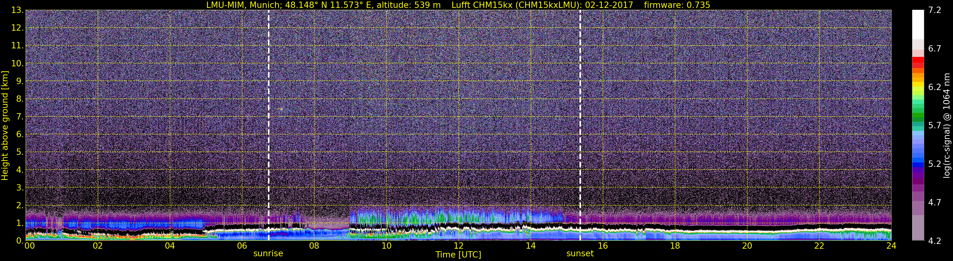Screen dimensions: 953x261
Task: Click the time axis tick "18"
Action: 675,246
